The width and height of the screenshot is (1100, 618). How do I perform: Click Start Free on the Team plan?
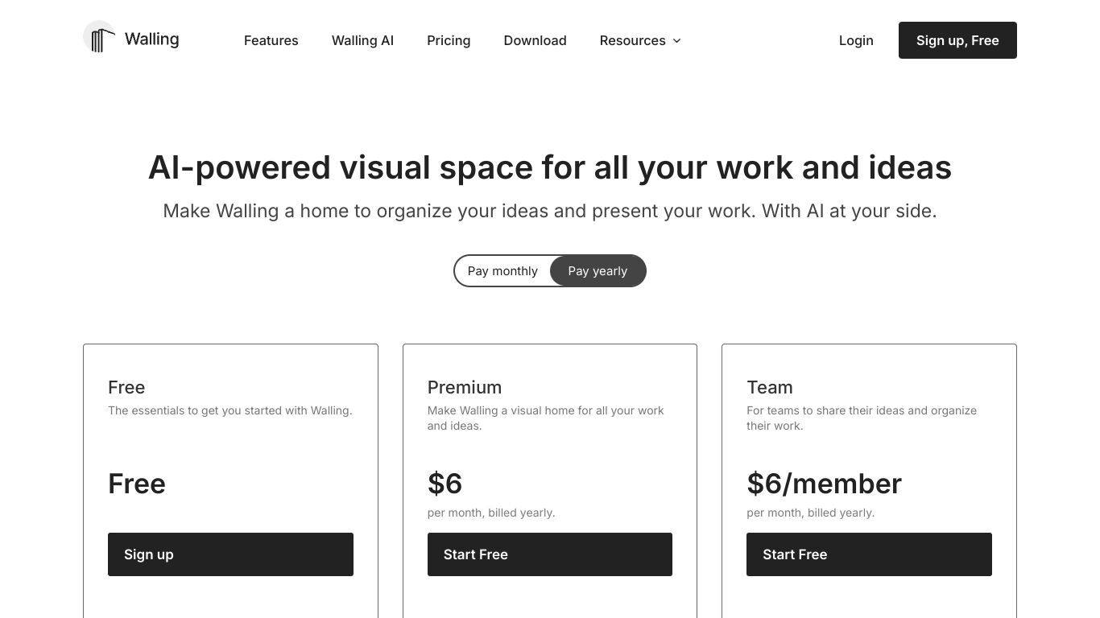tap(869, 554)
